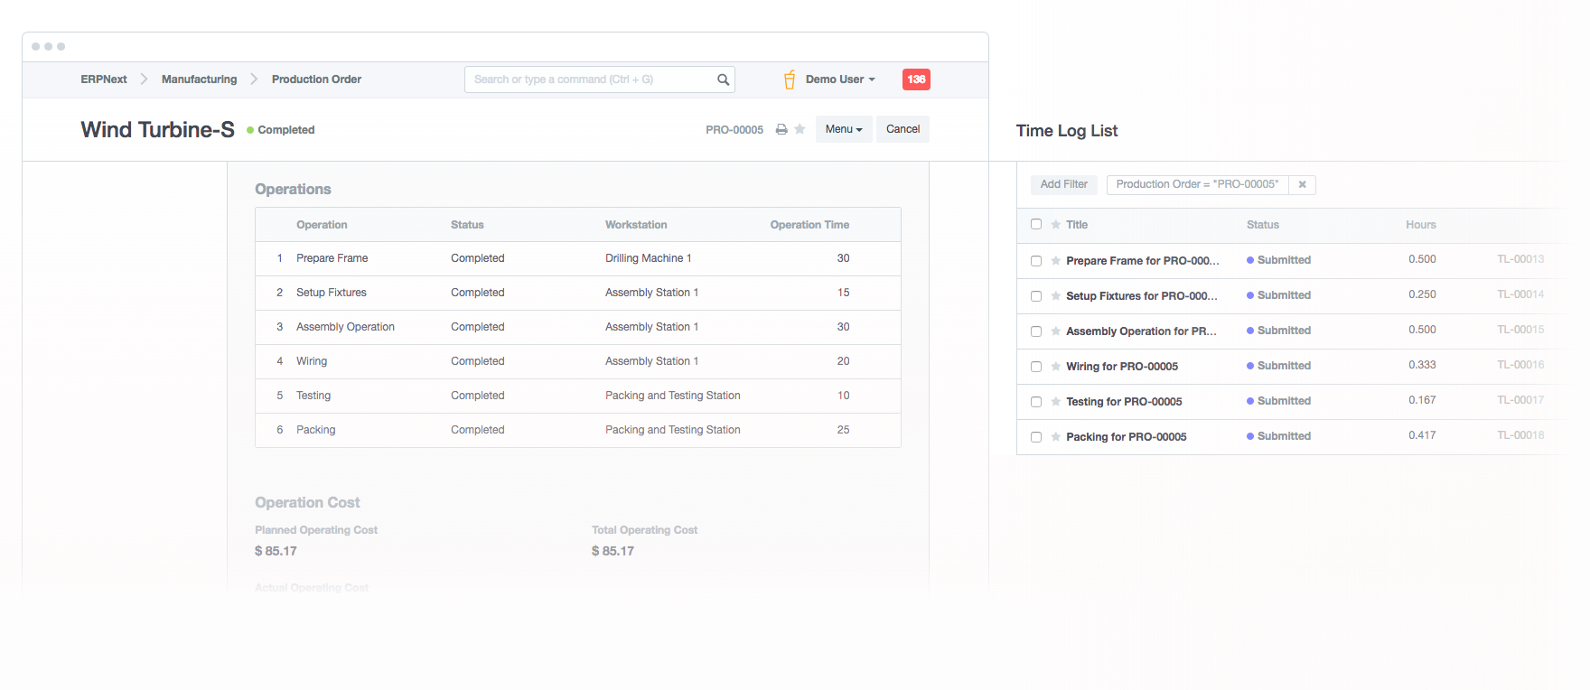Open Assembly Operation time log entry
Viewport: 1590px width, 690px height.
[x=1141, y=331]
